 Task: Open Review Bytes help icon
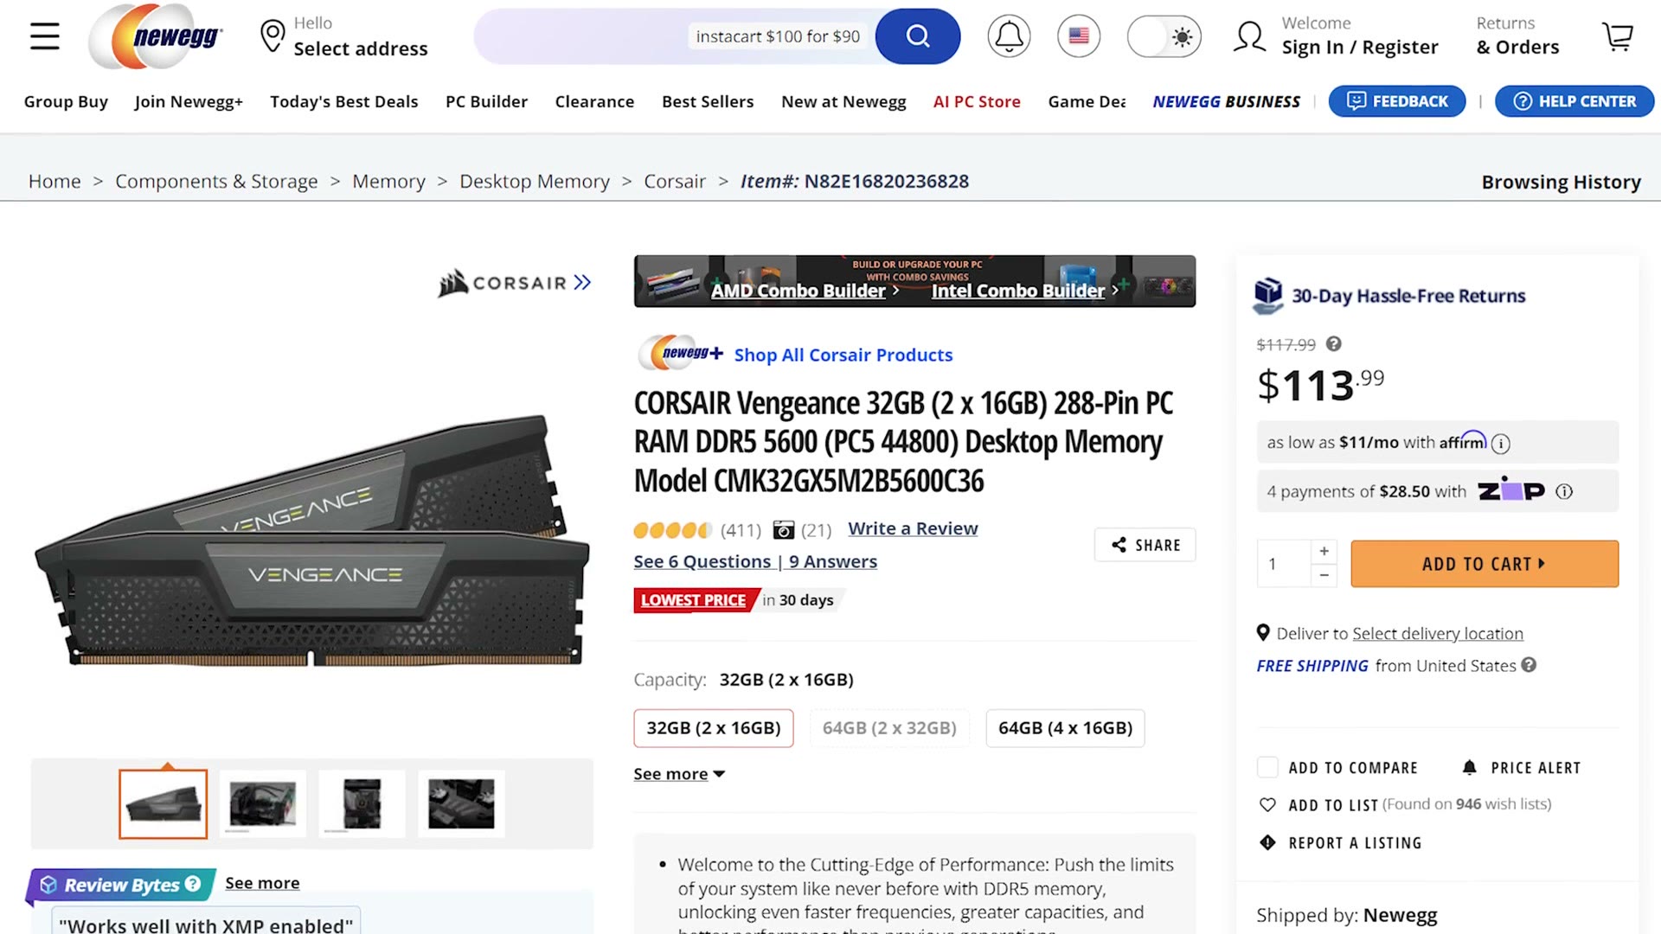pos(193,884)
